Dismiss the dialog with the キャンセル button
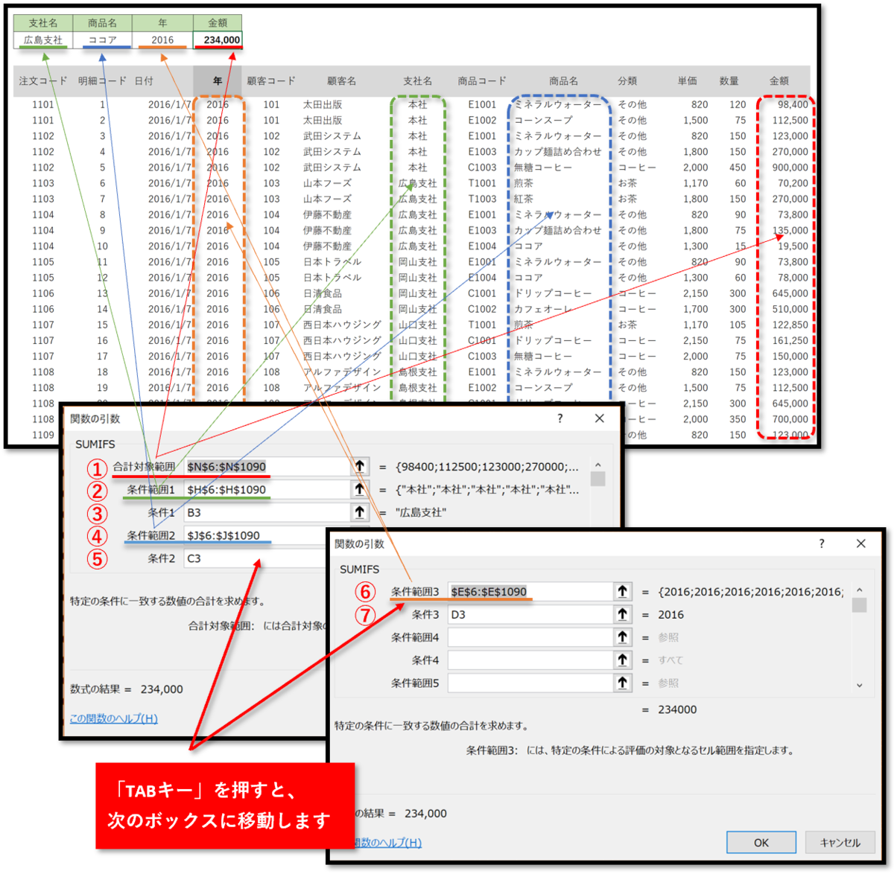 (x=840, y=842)
